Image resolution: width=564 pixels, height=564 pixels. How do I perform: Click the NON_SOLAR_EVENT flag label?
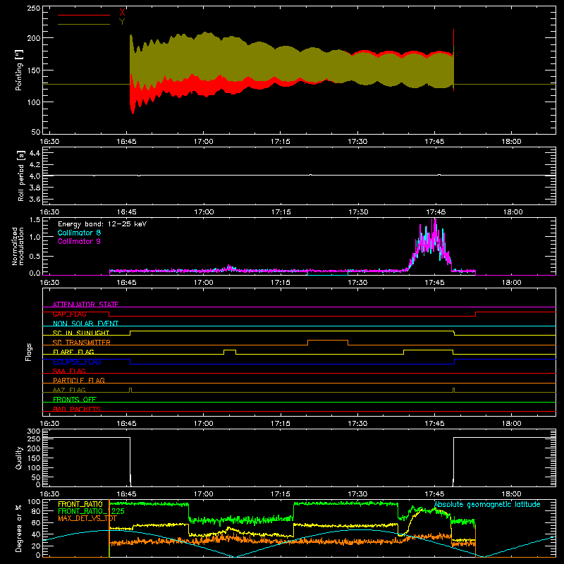click(x=85, y=324)
